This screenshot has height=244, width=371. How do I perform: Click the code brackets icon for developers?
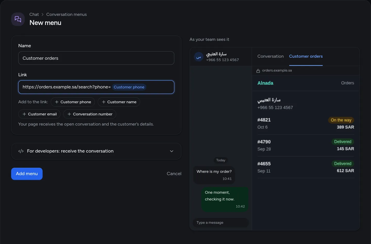pyautogui.click(x=21, y=151)
